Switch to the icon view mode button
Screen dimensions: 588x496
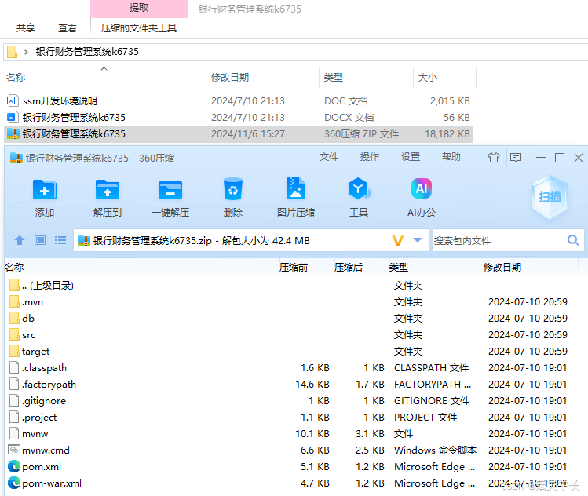click(40, 240)
